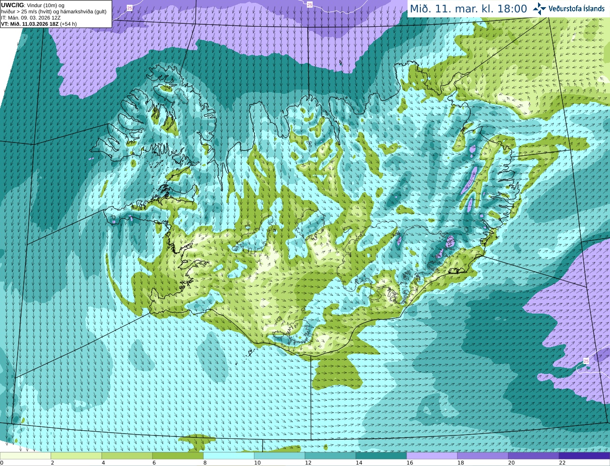Select the Mið. 11. mar. kl. 18:00 title
The height and width of the screenshot is (466, 610).
[x=468, y=9]
